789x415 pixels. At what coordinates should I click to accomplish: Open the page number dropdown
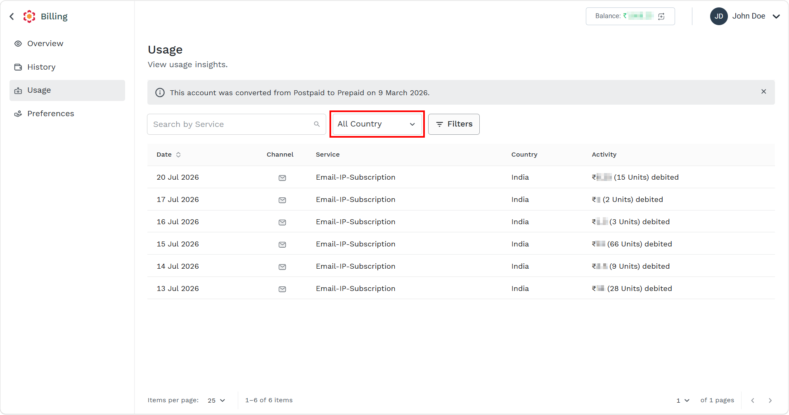(683, 400)
